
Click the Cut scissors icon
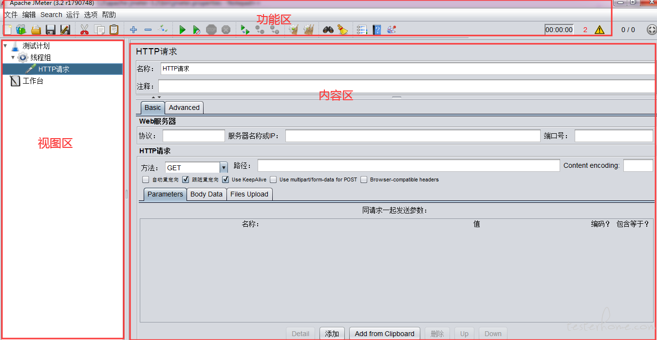point(84,30)
